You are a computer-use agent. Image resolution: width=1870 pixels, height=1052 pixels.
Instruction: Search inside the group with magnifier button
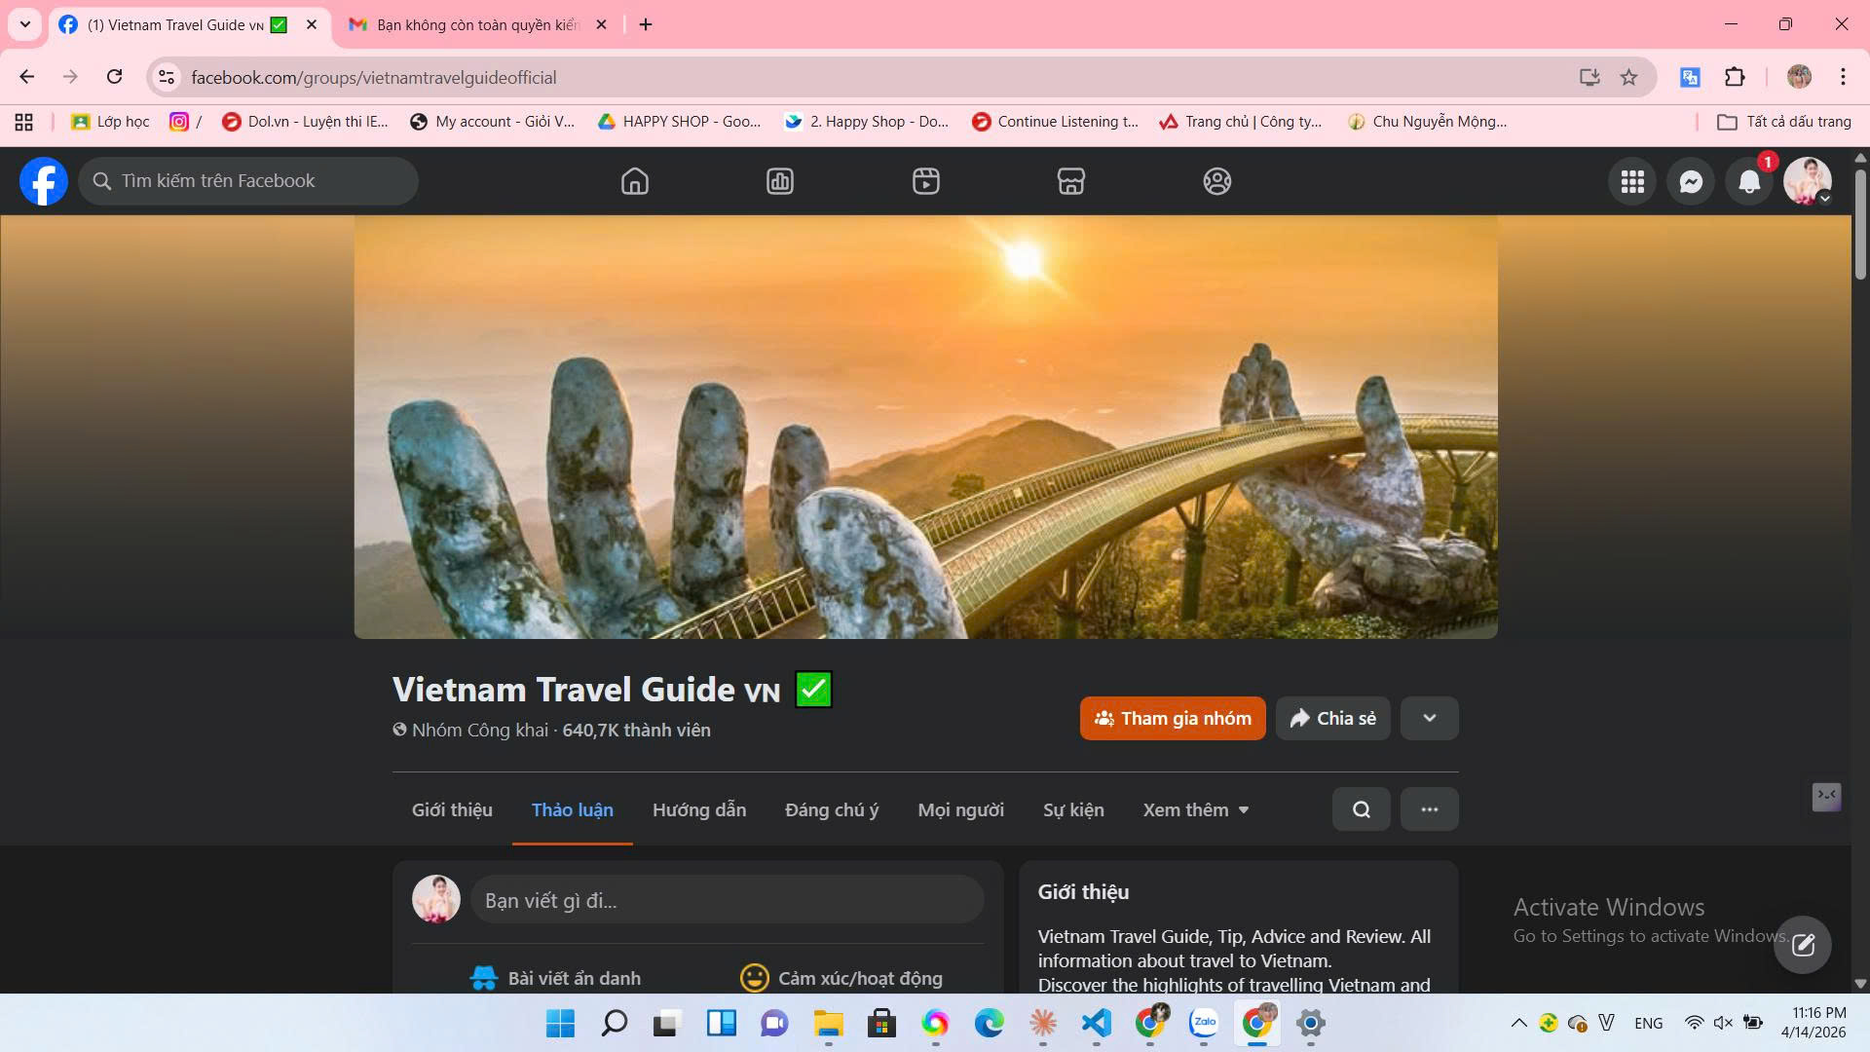click(x=1362, y=809)
